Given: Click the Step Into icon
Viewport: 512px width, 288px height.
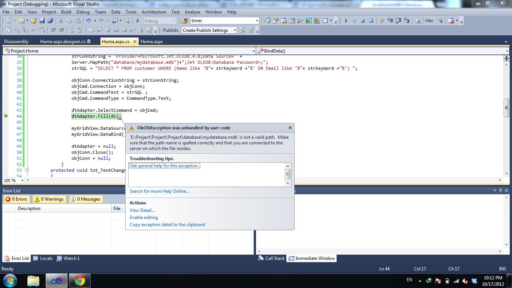Looking at the screenshot, I should (x=390, y=21).
